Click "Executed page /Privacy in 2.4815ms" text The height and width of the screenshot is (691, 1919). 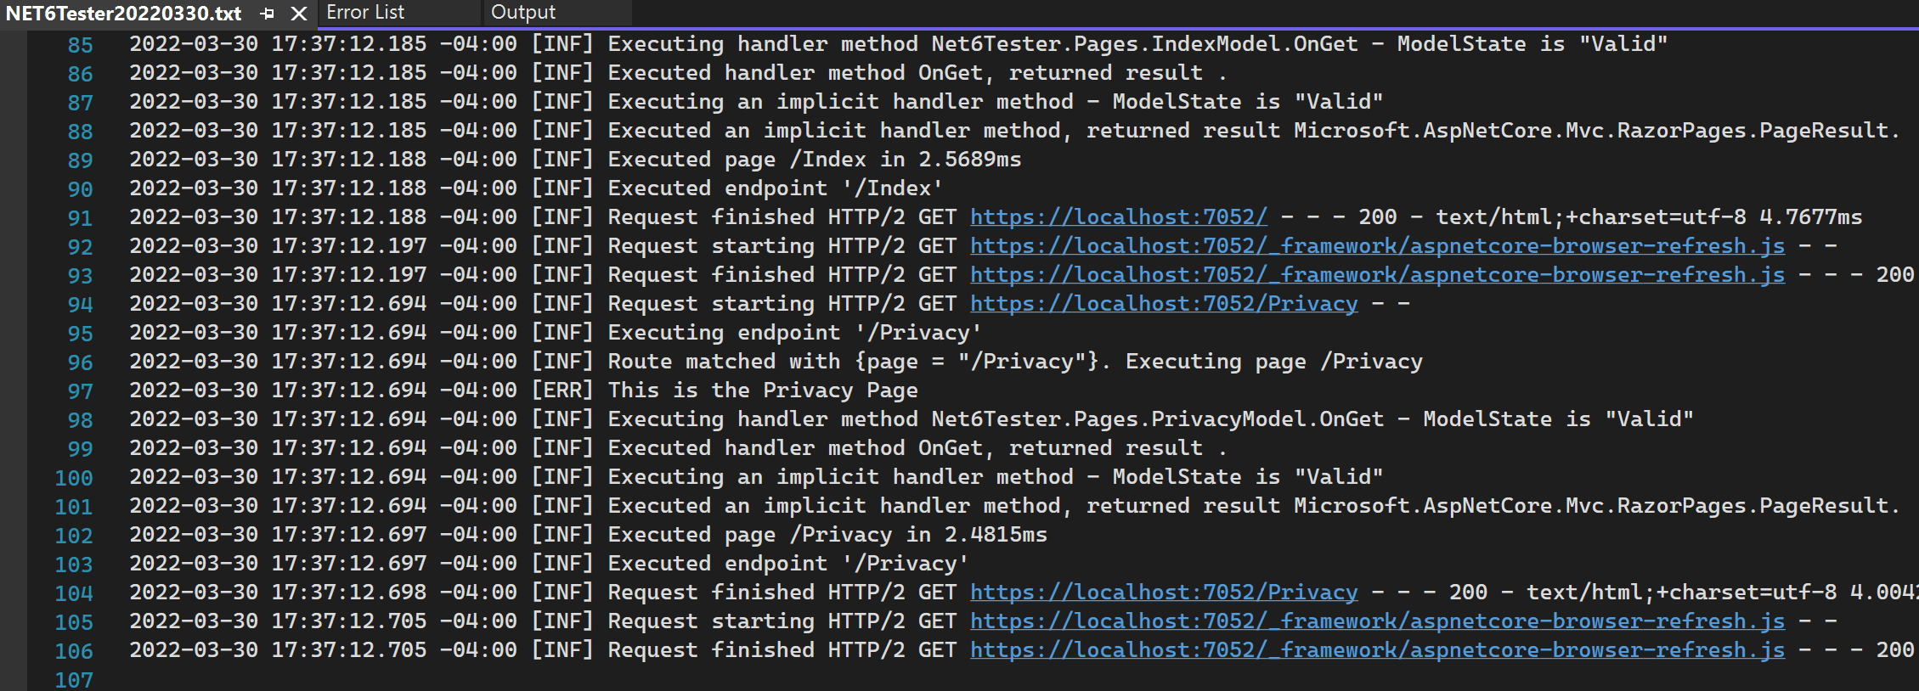827,535
